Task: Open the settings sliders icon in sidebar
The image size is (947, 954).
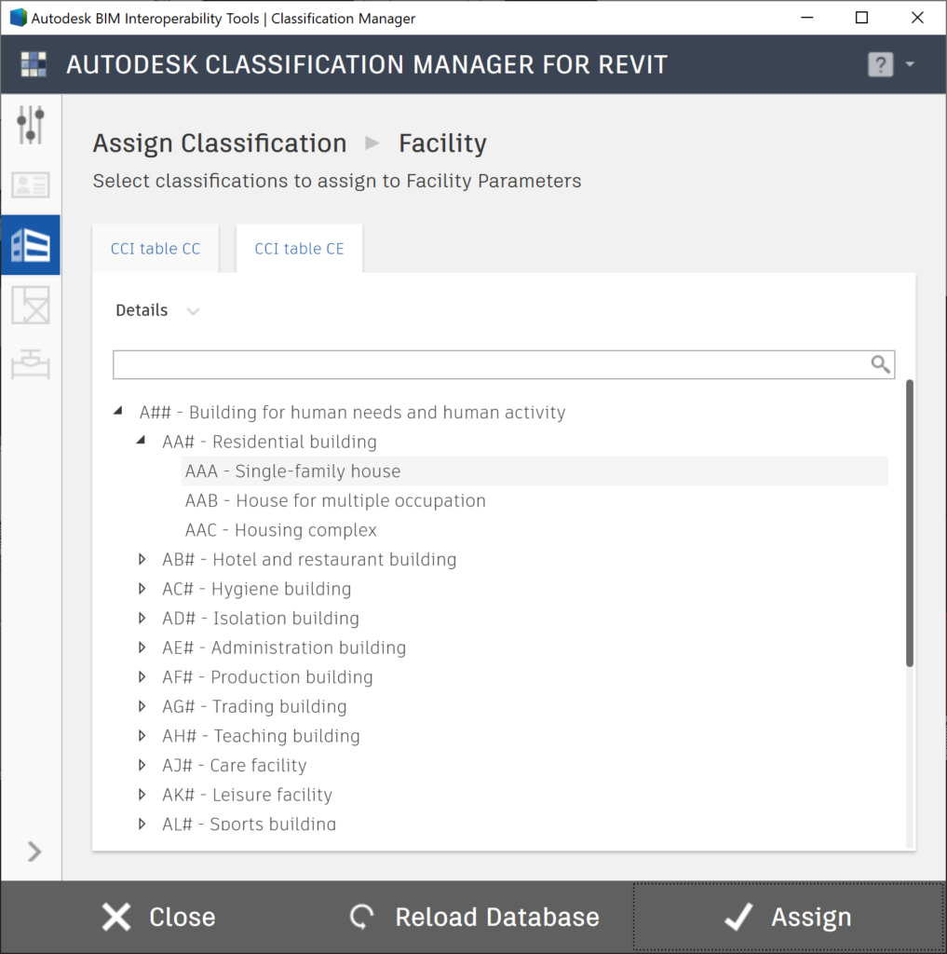Action: pyautogui.click(x=31, y=125)
